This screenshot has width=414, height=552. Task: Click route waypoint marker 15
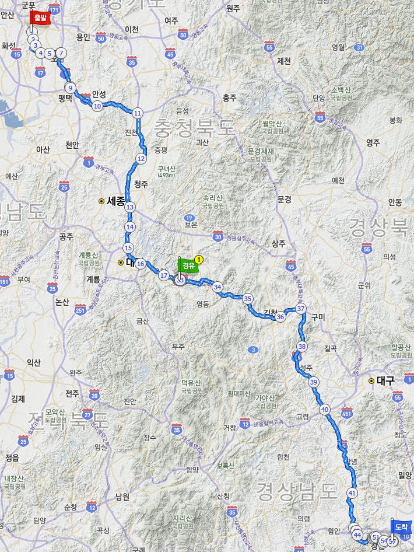pyautogui.click(x=128, y=248)
